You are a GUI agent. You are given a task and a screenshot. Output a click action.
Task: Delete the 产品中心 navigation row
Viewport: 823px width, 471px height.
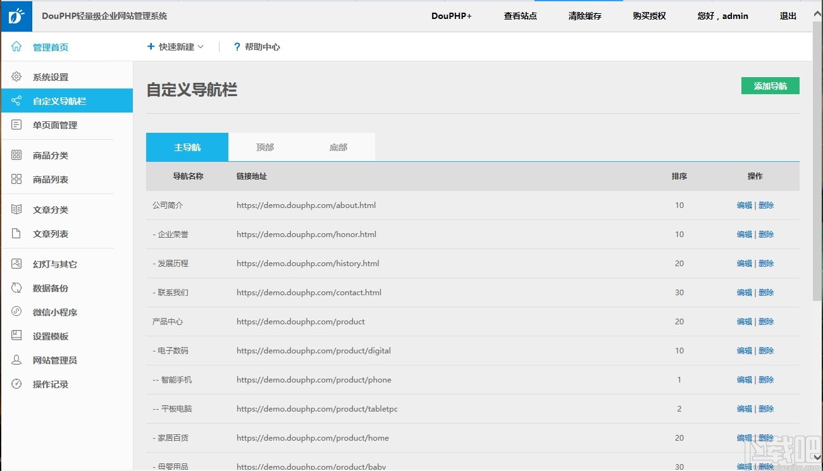click(766, 322)
